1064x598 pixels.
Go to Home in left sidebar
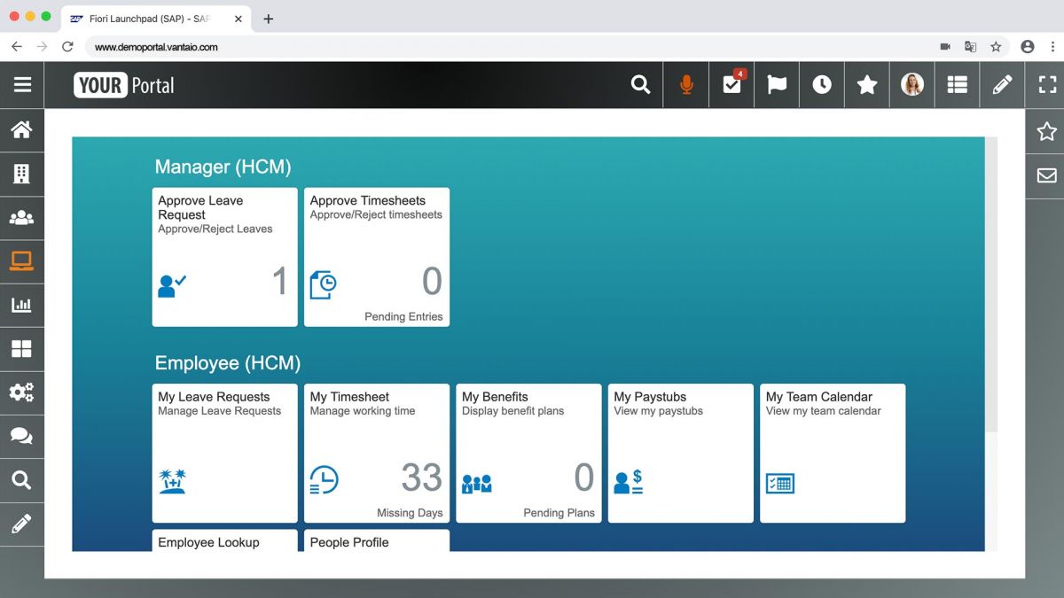pos(21,130)
